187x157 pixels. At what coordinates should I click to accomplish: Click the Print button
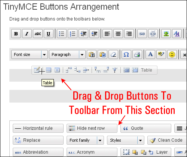click(137, 54)
